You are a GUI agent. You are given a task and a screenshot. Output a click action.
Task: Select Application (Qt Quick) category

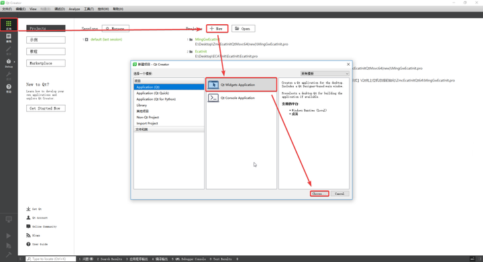click(169, 93)
